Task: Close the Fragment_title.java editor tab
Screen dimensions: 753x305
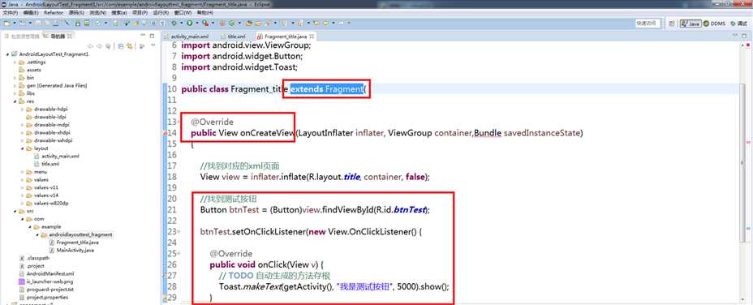Action: [312, 37]
